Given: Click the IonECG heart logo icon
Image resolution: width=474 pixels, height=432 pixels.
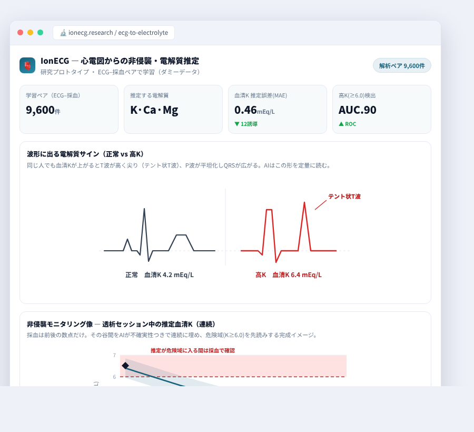Looking at the screenshot, I should (27, 65).
